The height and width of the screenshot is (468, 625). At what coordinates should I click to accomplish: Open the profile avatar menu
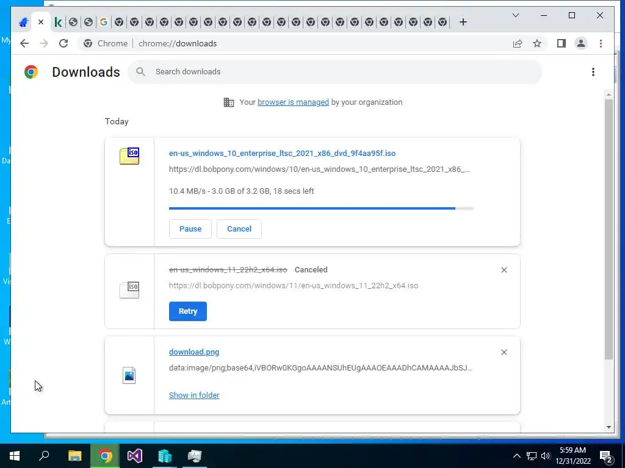point(581,43)
